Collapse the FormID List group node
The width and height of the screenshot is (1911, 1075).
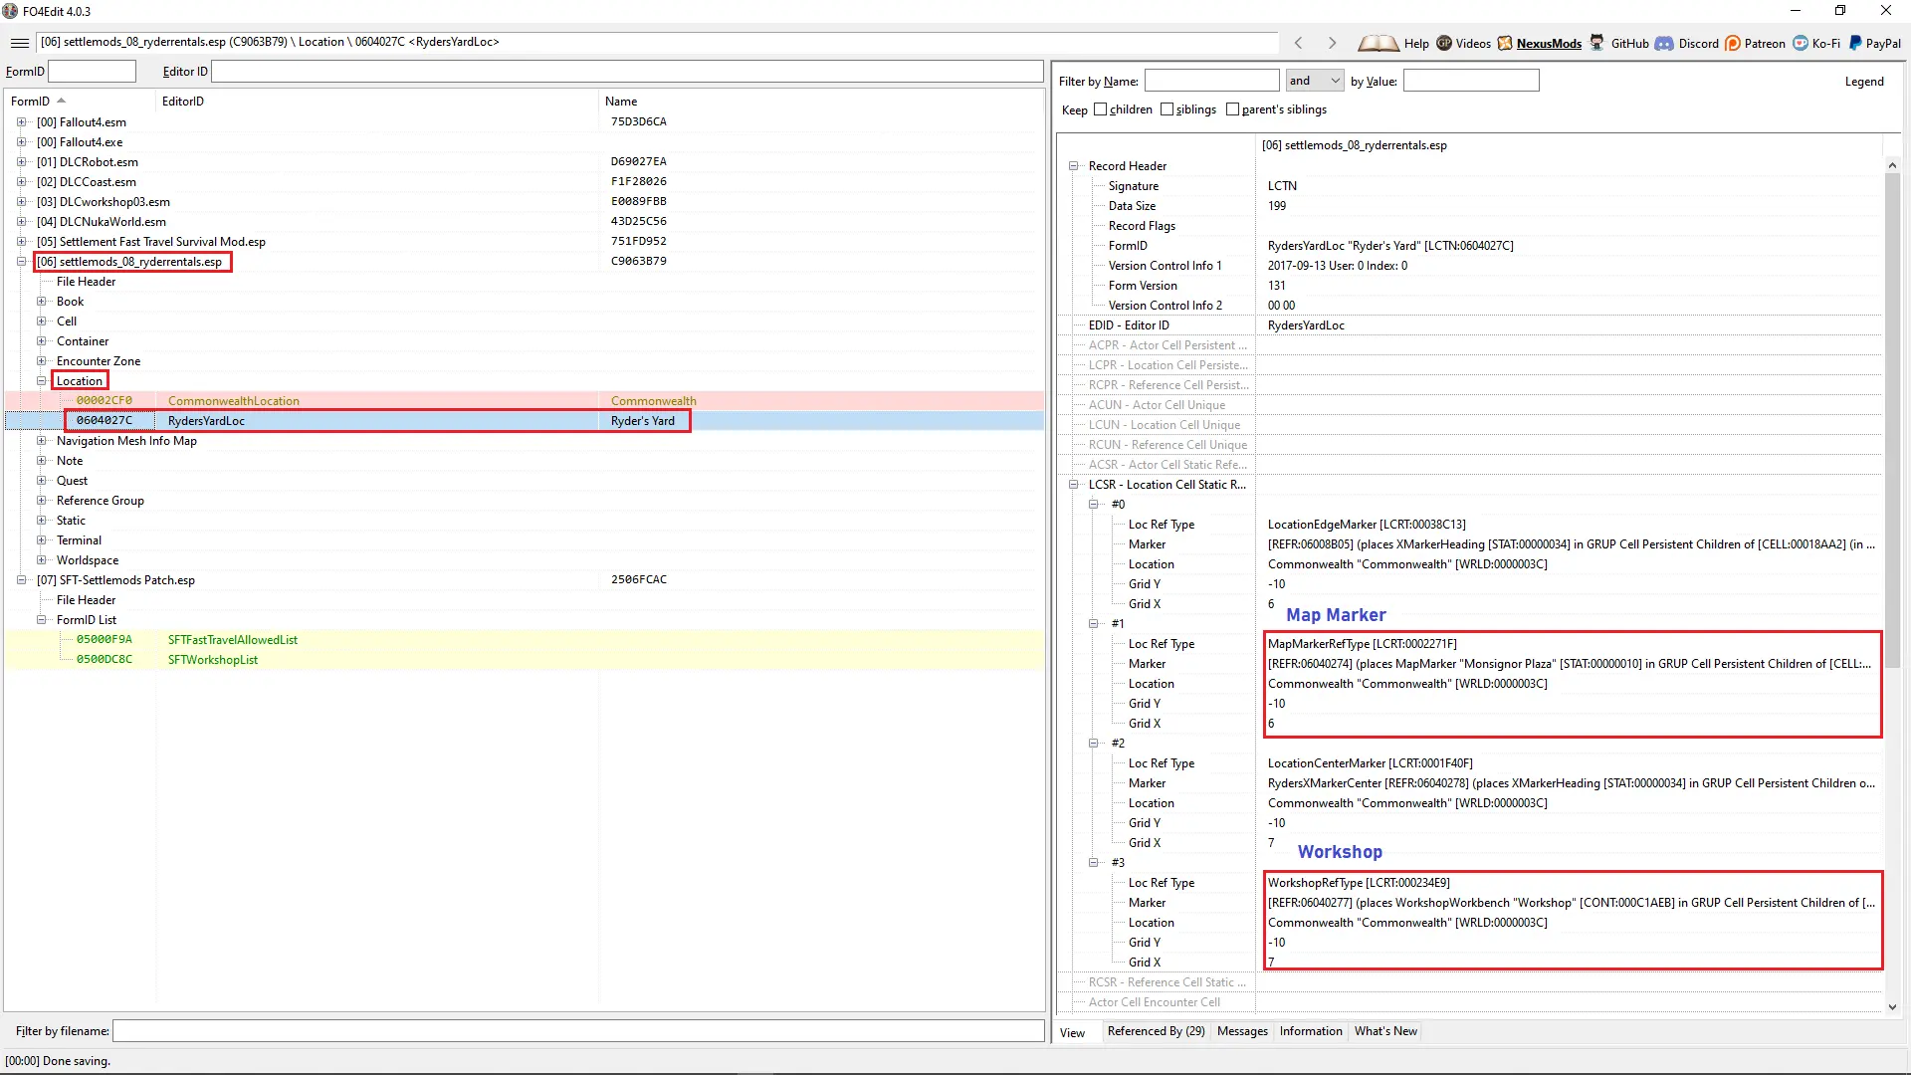click(x=41, y=620)
